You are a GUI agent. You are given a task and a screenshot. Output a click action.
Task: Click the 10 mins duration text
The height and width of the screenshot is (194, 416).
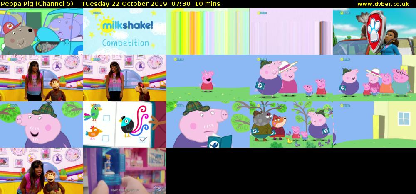tap(208, 4)
